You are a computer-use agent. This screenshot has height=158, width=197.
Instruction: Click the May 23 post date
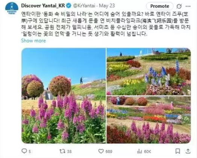[107, 6]
